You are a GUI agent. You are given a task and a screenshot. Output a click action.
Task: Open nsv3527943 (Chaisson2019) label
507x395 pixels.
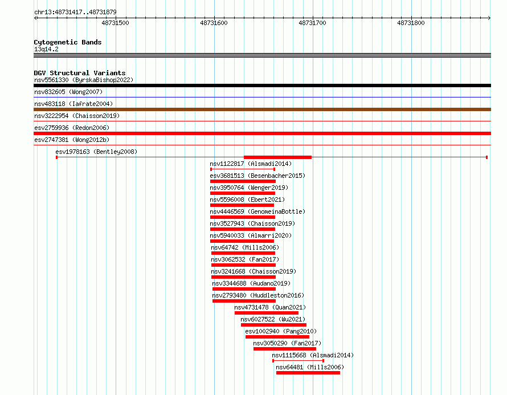pyautogui.click(x=252, y=223)
